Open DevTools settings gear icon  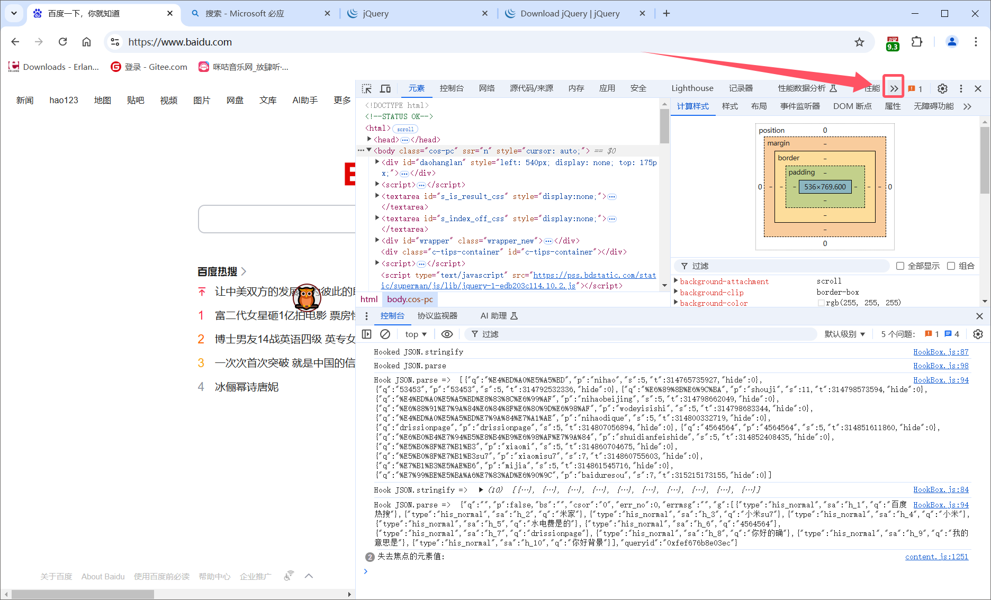(x=942, y=88)
